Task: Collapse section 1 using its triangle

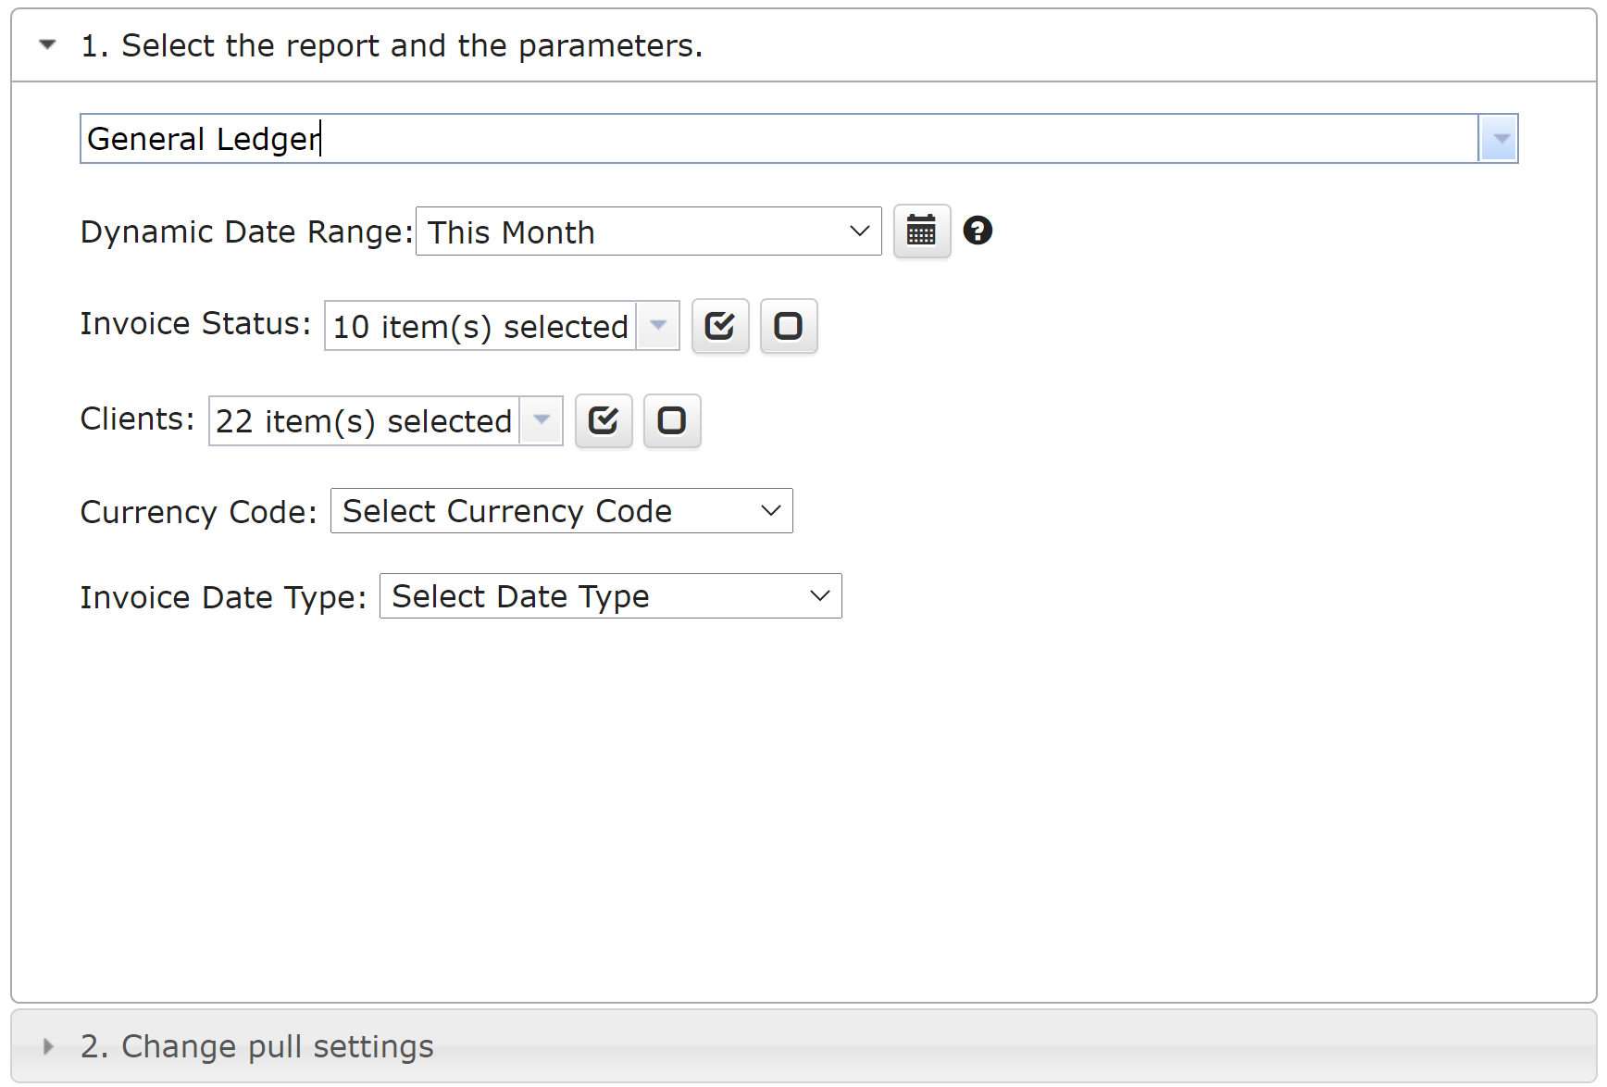Action: 48,44
